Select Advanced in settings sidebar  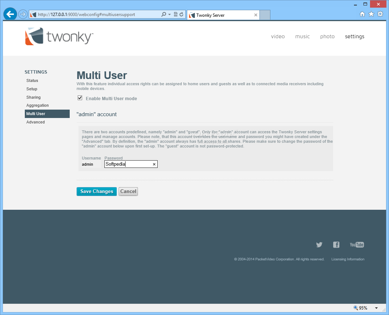coord(35,122)
